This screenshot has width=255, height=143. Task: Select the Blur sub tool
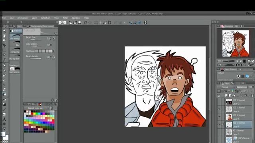[x=15, y=44]
